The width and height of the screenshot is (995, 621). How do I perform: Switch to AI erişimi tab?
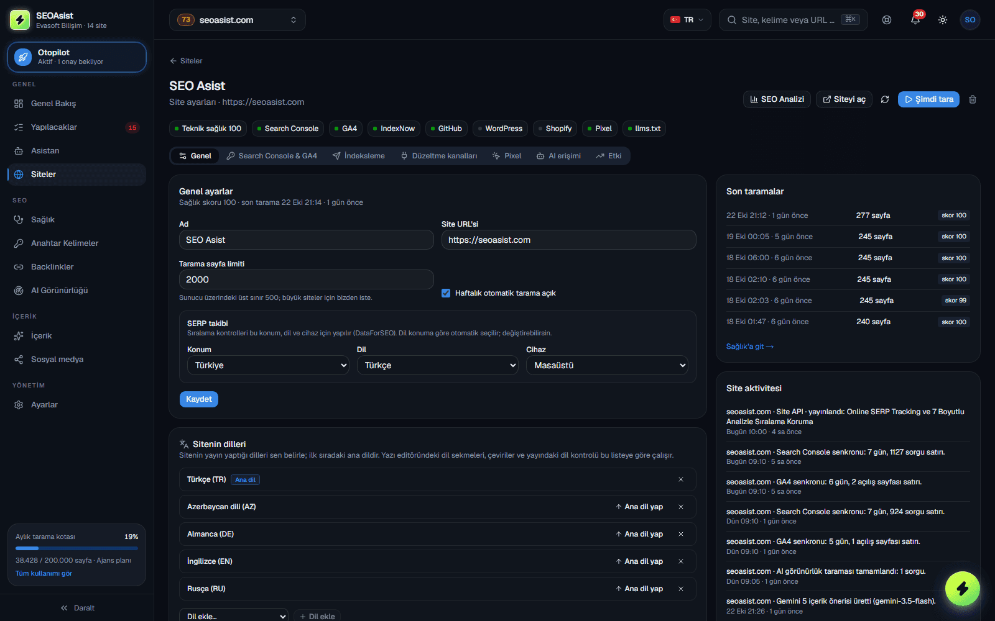pos(558,156)
